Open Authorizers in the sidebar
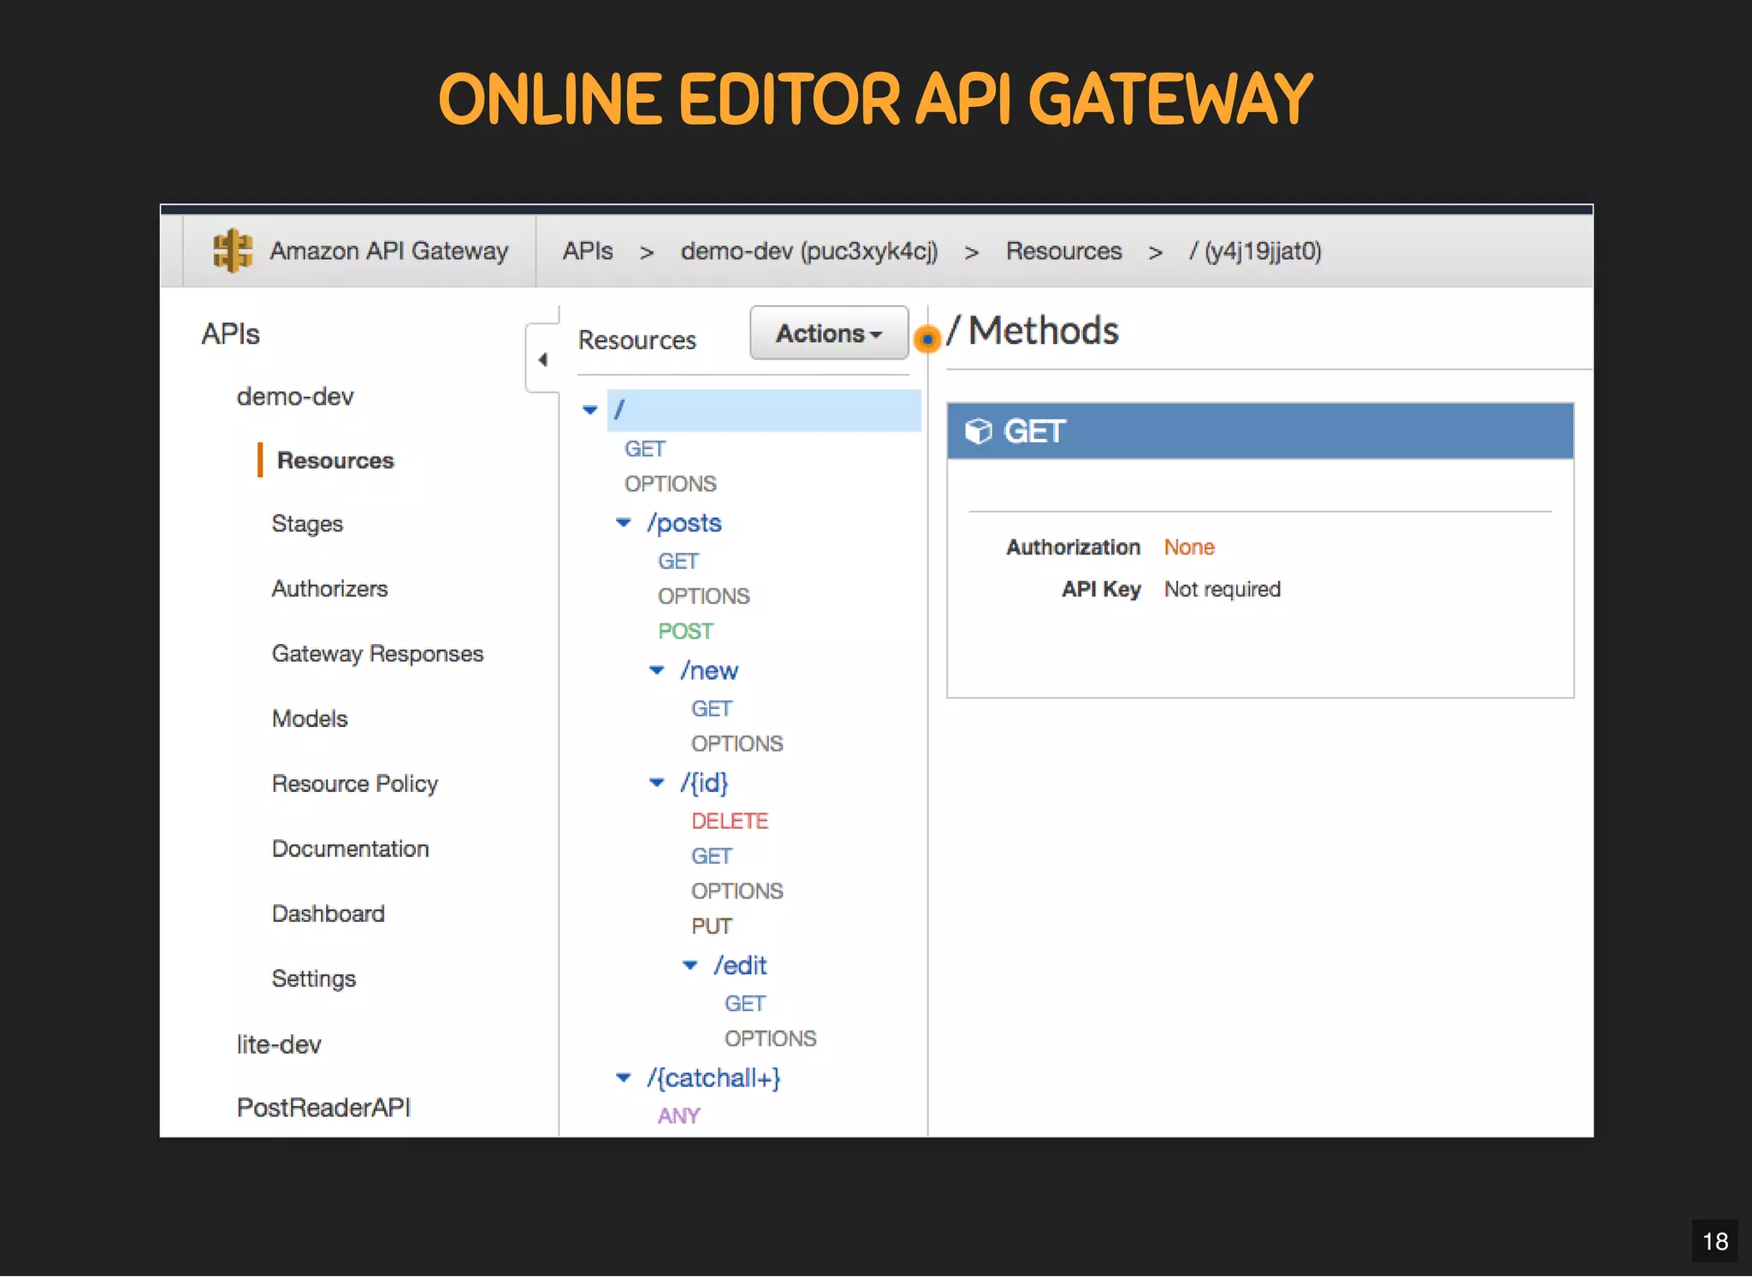This screenshot has width=1752, height=1277. (x=329, y=588)
